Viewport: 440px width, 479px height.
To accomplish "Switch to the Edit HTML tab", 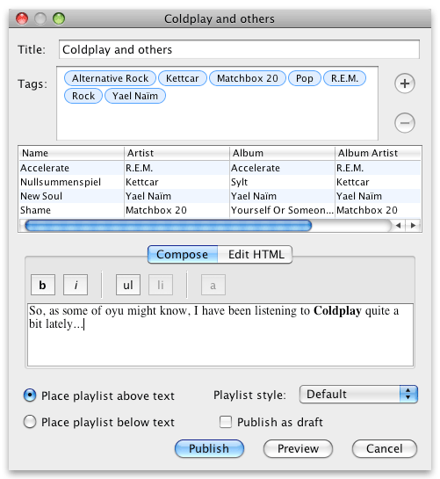I will click(256, 254).
